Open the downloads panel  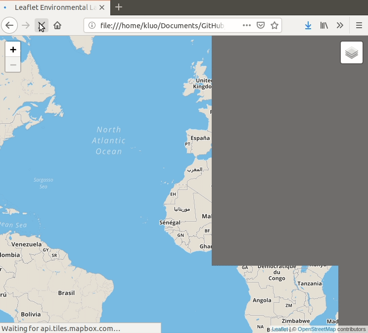pos(308,25)
